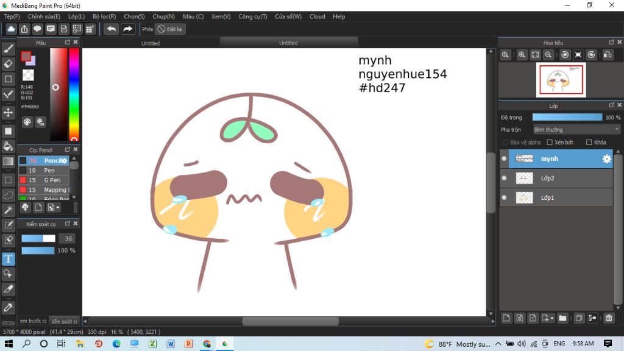Select the Mapping brush row
The image size is (624, 351).
point(44,190)
